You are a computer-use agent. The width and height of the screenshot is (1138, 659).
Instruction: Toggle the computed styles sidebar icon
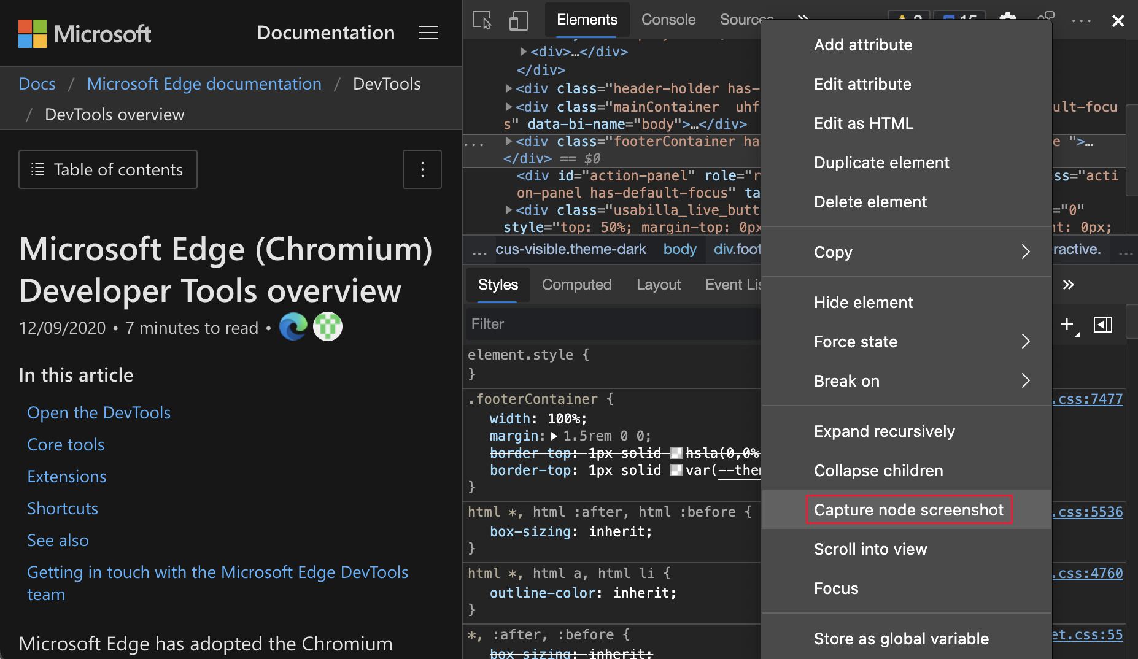(x=1104, y=325)
